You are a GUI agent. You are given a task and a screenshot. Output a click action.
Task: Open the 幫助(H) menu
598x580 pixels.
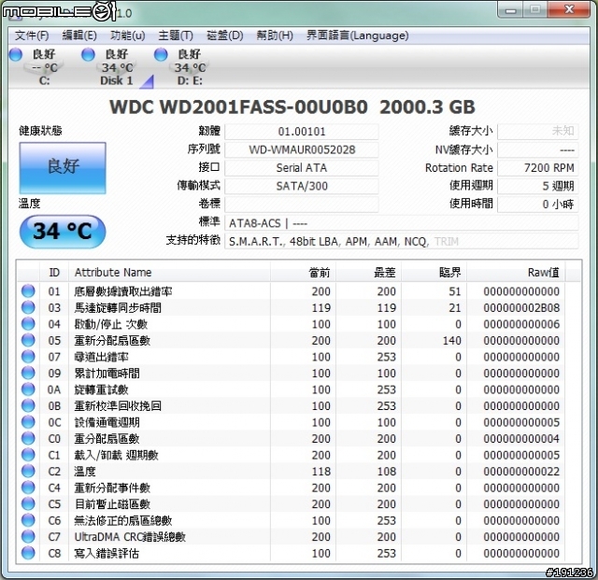275,35
